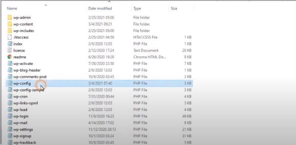Click the 20 KB size cell

(x=187, y=50)
